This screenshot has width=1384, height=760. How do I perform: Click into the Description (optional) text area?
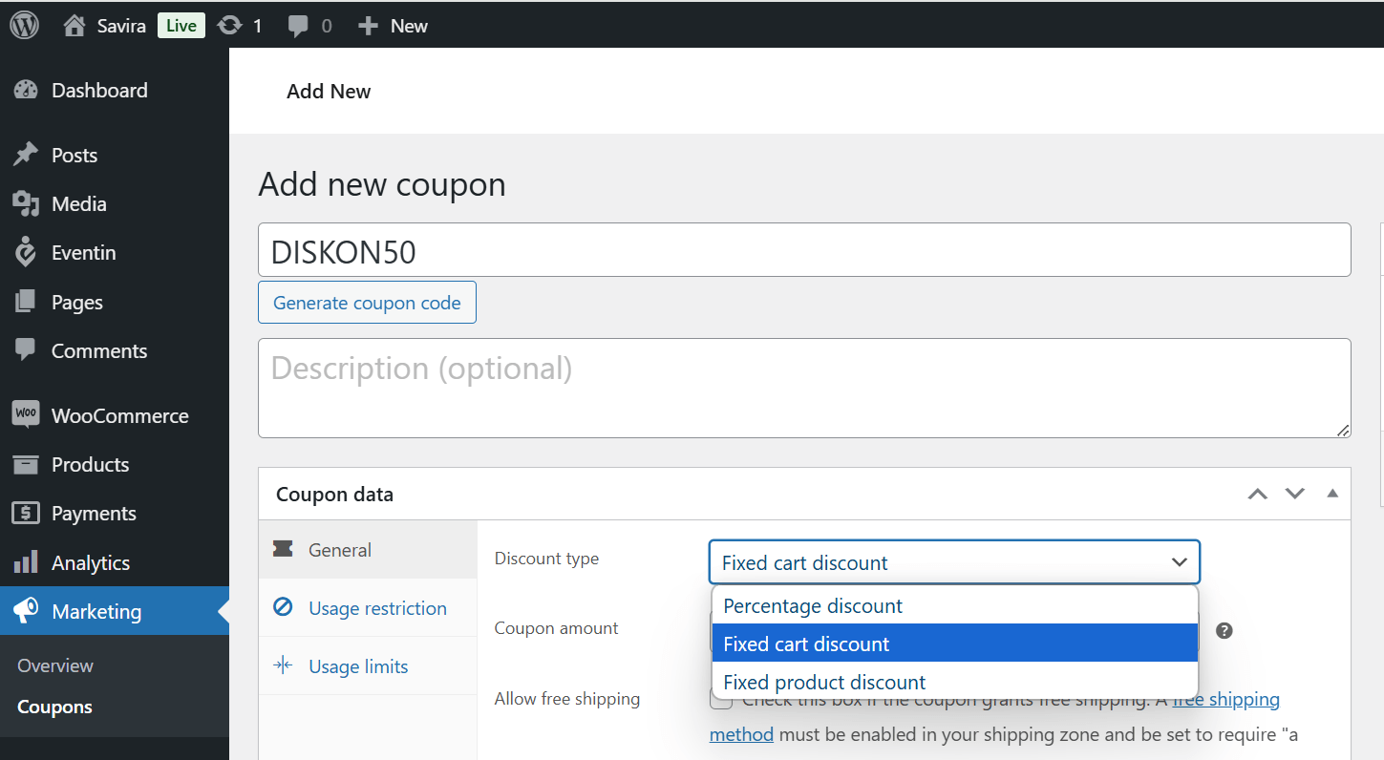click(803, 388)
